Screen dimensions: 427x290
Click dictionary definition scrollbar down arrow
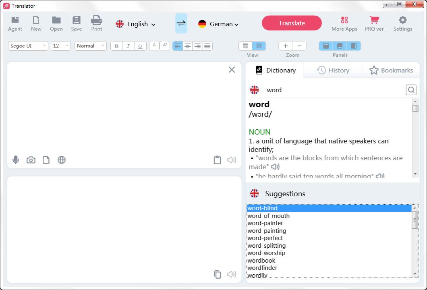[x=415, y=174]
